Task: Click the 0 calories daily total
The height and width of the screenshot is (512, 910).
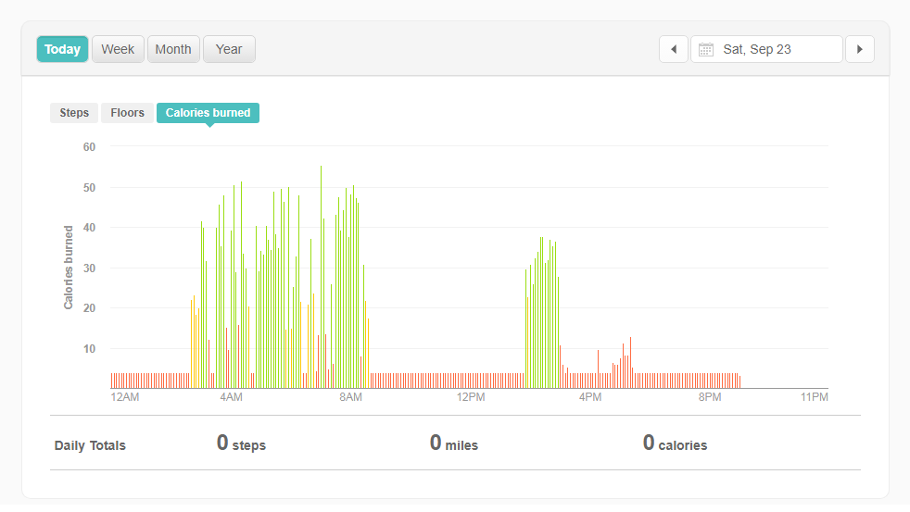Action: click(x=675, y=443)
